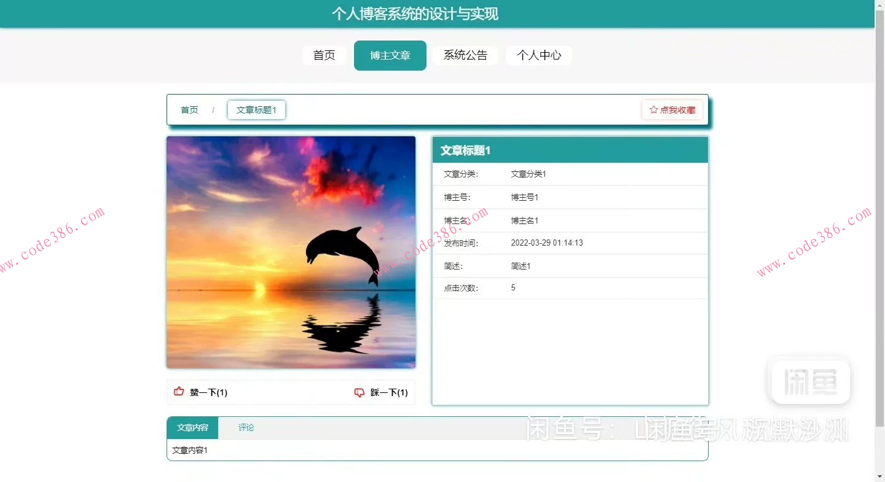The image size is (885, 482).
Task: Open the 个人中心 navigation item
Action: pos(538,55)
